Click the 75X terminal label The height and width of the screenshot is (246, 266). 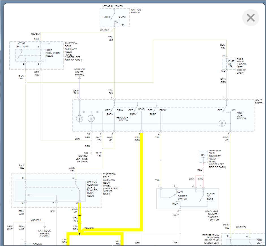click(122, 25)
